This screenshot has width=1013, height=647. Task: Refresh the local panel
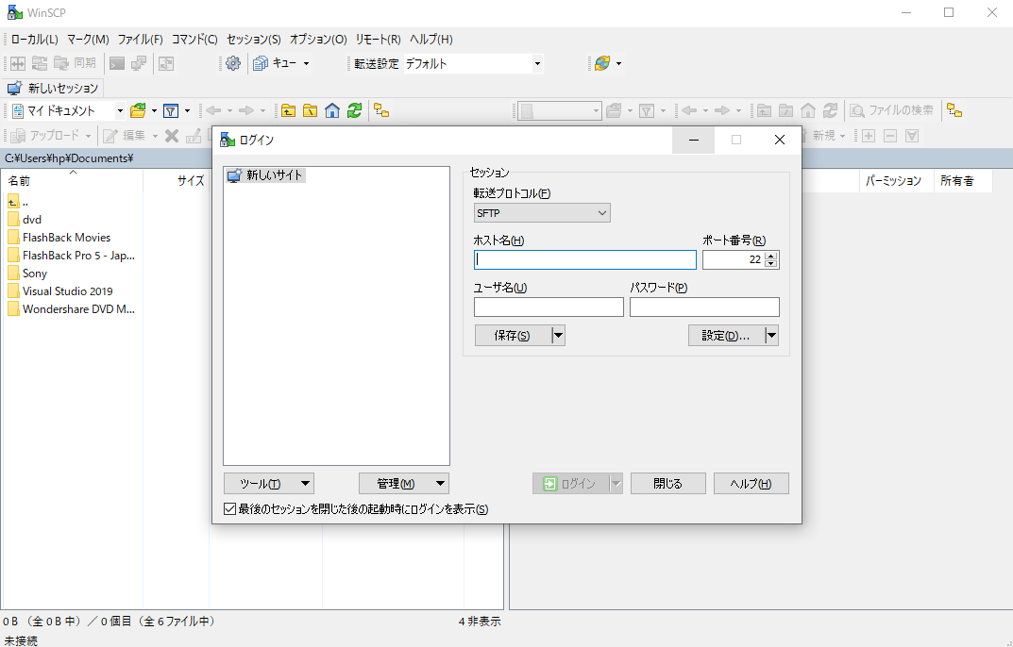[354, 110]
